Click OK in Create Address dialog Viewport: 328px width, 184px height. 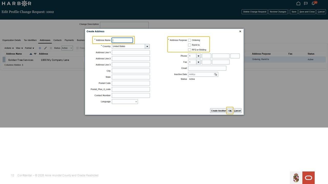230,111
